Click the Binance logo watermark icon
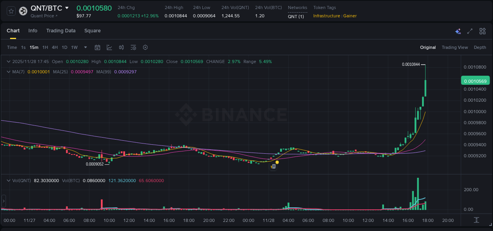This screenshot has width=493, height=231. pos(187,114)
